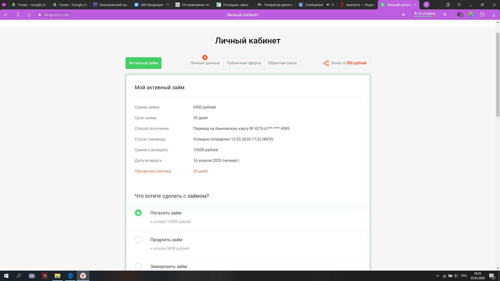Close the Сообщения tab
Image resolution: width=500 pixels, height=281 pixels.
[x=333, y=5]
